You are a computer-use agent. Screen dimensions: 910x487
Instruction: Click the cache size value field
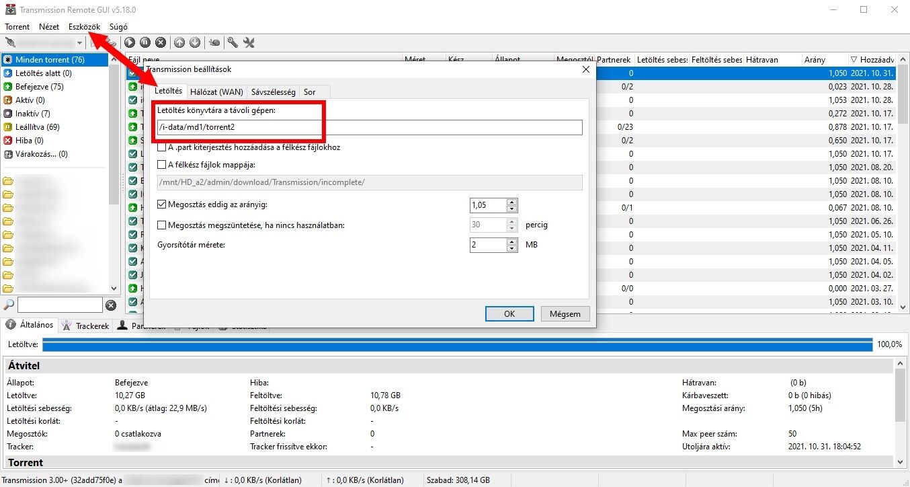pos(489,245)
